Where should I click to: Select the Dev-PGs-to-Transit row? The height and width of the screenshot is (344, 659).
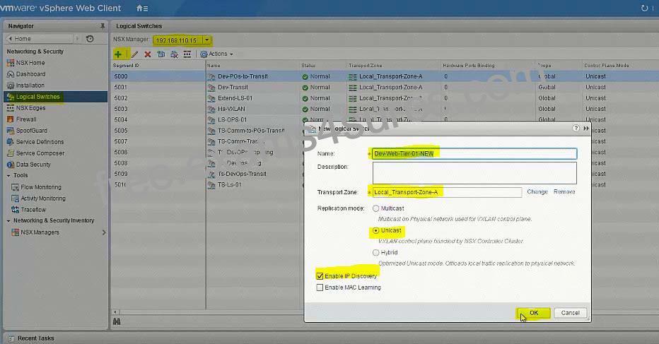click(384, 76)
